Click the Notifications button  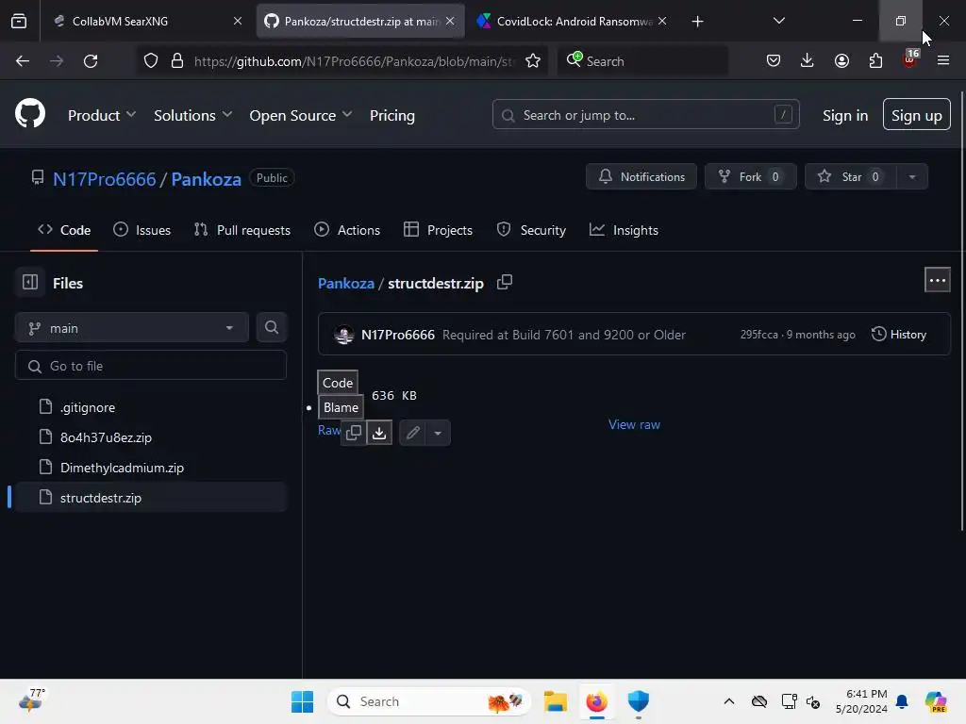click(x=641, y=176)
